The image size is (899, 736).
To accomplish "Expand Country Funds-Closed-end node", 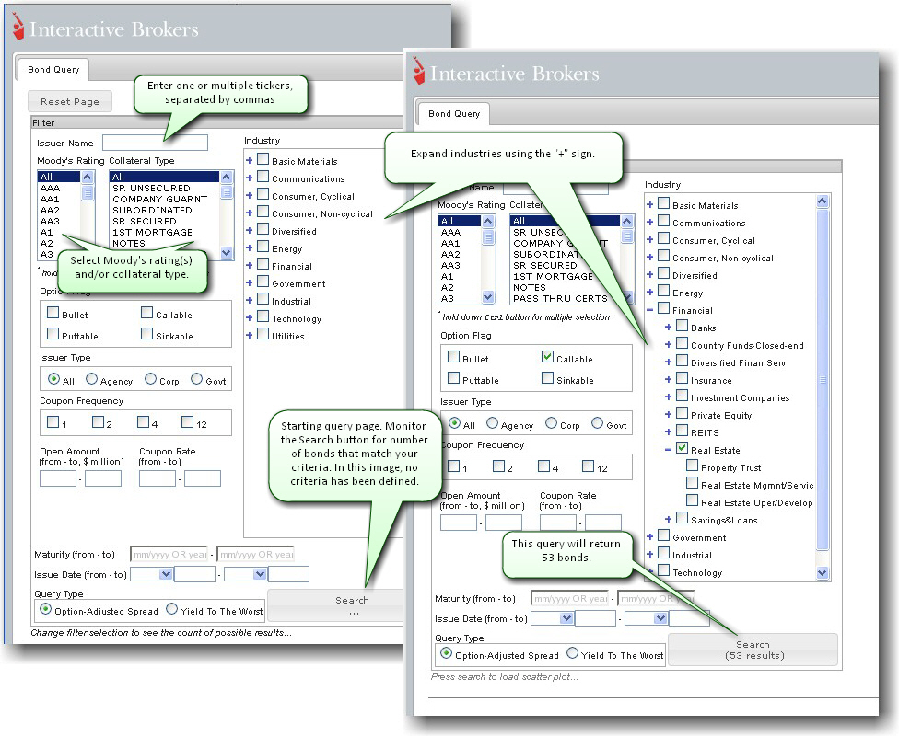I will click(x=668, y=344).
